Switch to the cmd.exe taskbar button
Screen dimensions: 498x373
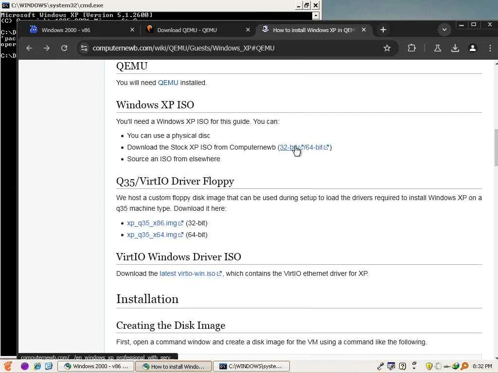click(x=251, y=366)
